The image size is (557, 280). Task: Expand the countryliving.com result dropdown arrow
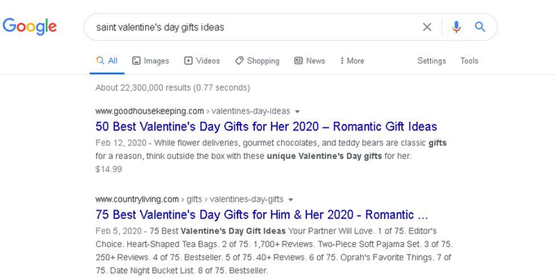tap(291, 200)
